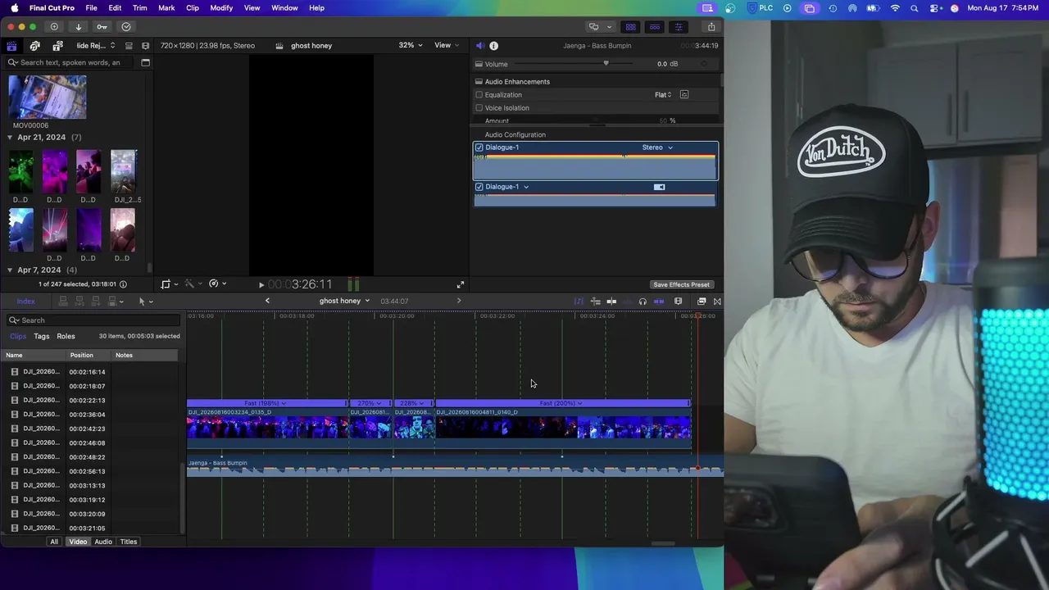The height and width of the screenshot is (590, 1049).
Task: Open the clip appearance filmstrip options
Action: coord(146,46)
